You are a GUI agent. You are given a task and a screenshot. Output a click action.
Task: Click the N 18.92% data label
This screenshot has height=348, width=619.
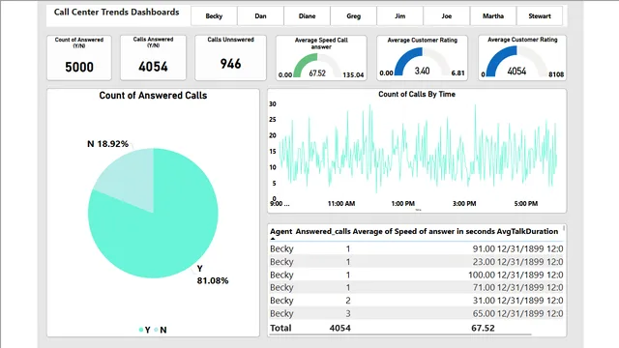tap(107, 144)
